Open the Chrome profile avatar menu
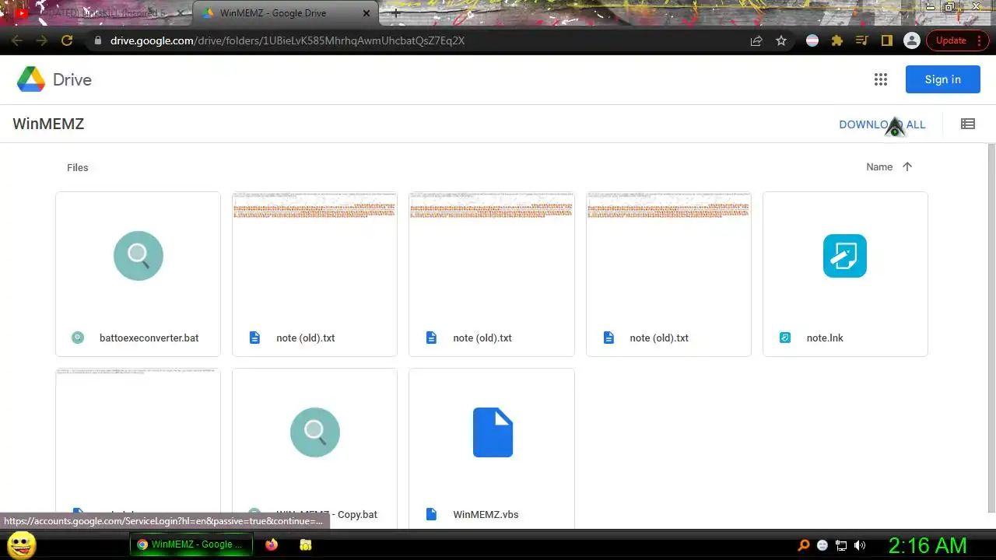The height and width of the screenshot is (560, 996). point(912,40)
